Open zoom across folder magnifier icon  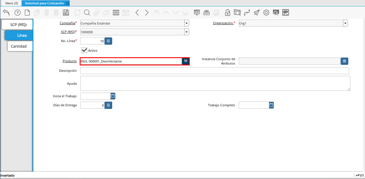tap(237, 13)
